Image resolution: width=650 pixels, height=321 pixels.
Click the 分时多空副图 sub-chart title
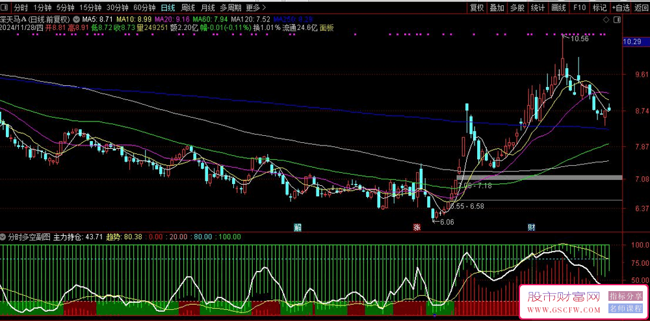click(x=28, y=237)
